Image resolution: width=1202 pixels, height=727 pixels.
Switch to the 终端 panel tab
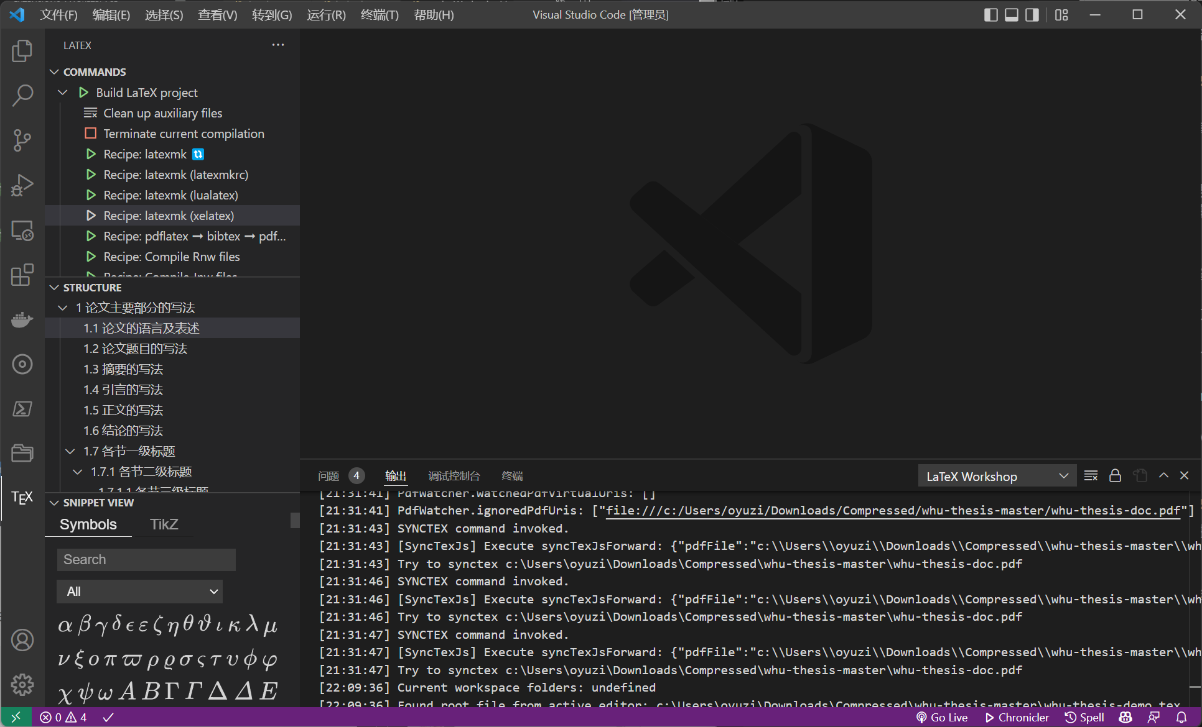point(512,476)
